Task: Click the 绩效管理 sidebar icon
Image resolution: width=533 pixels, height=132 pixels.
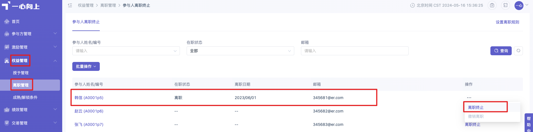Action: 7,110
